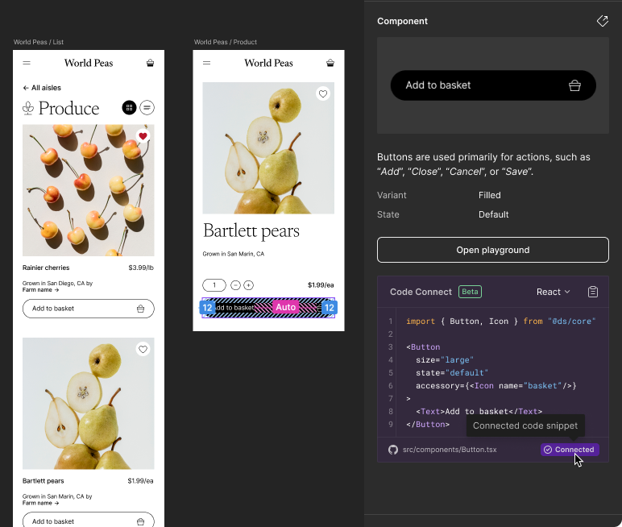Click the Rainier cherries item name
This screenshot has width=622, height=527.
(x=46, y=268)
